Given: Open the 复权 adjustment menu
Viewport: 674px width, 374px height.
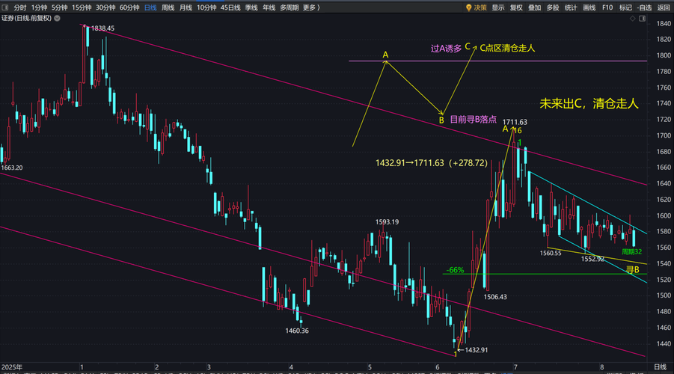Looking at the screenshot, I should click(516, 7).
